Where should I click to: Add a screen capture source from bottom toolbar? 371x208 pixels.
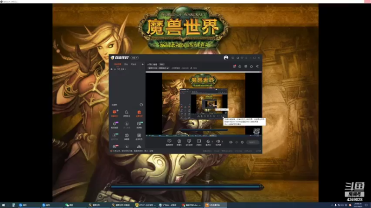tap(169, 142)
